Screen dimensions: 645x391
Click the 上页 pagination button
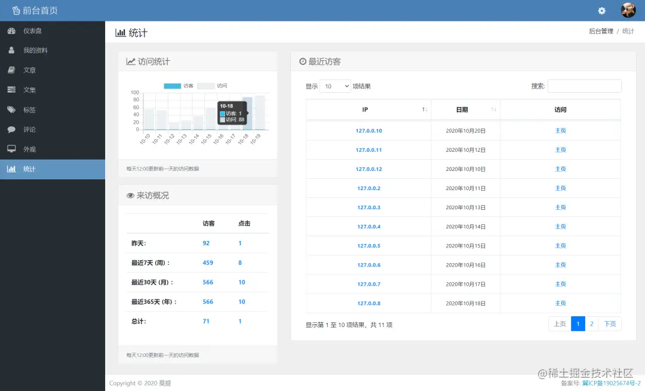(x=560, y=324)
